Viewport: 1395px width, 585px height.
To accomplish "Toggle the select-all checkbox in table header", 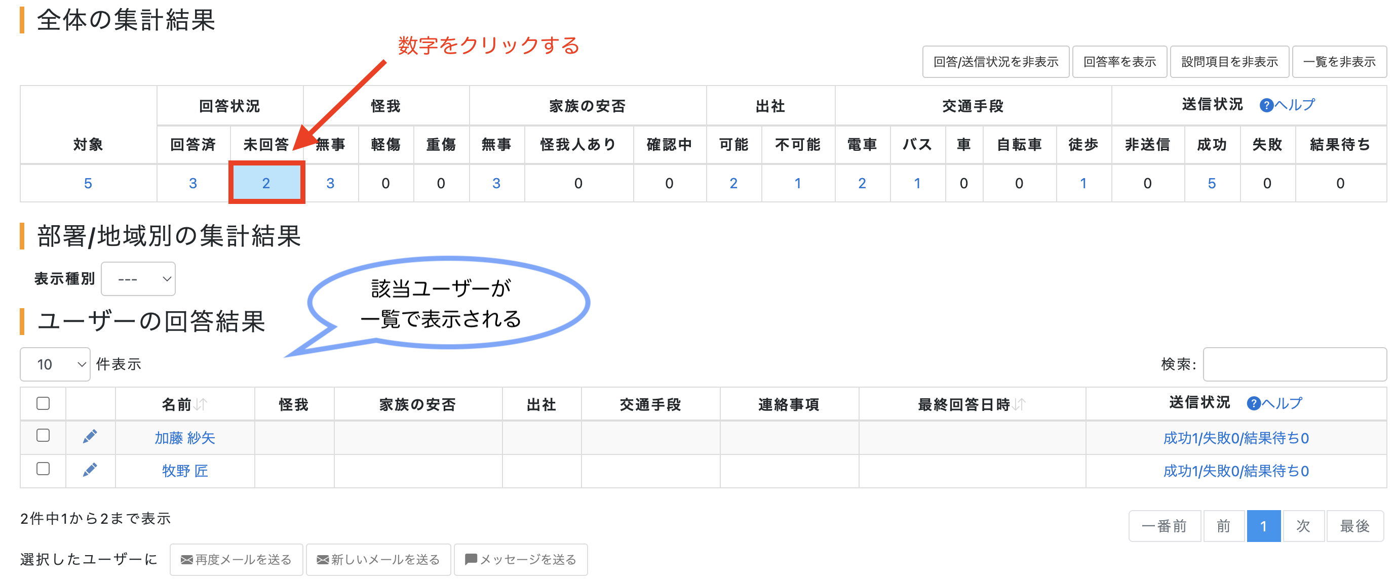I will coord(44,403).
